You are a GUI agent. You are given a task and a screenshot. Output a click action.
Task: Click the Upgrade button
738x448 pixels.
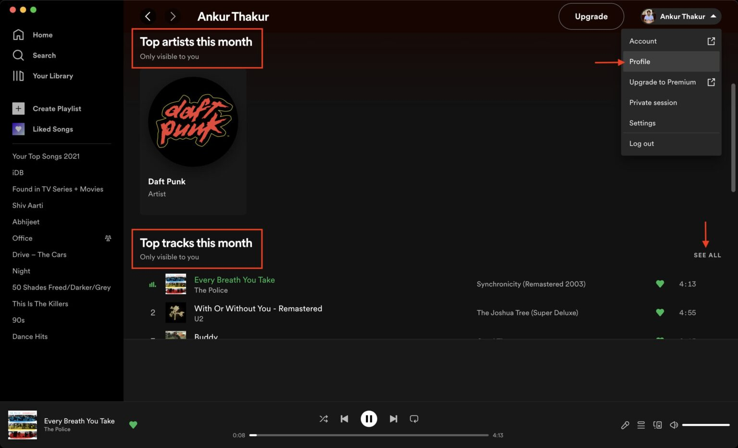[x=591, y=16]
